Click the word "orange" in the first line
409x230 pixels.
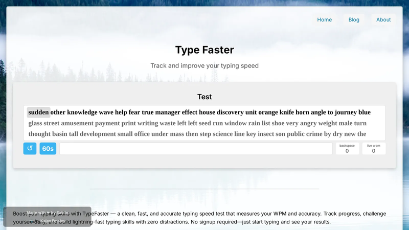tap(268, 112)
